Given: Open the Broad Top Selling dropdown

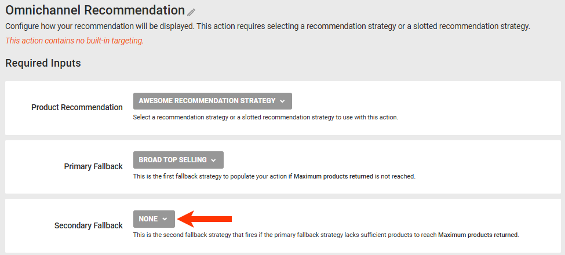Looking at the screenshot, I should 178,160.
